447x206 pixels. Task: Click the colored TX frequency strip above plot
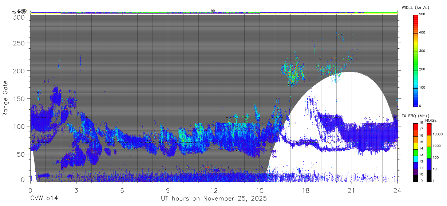click(214, 14)
